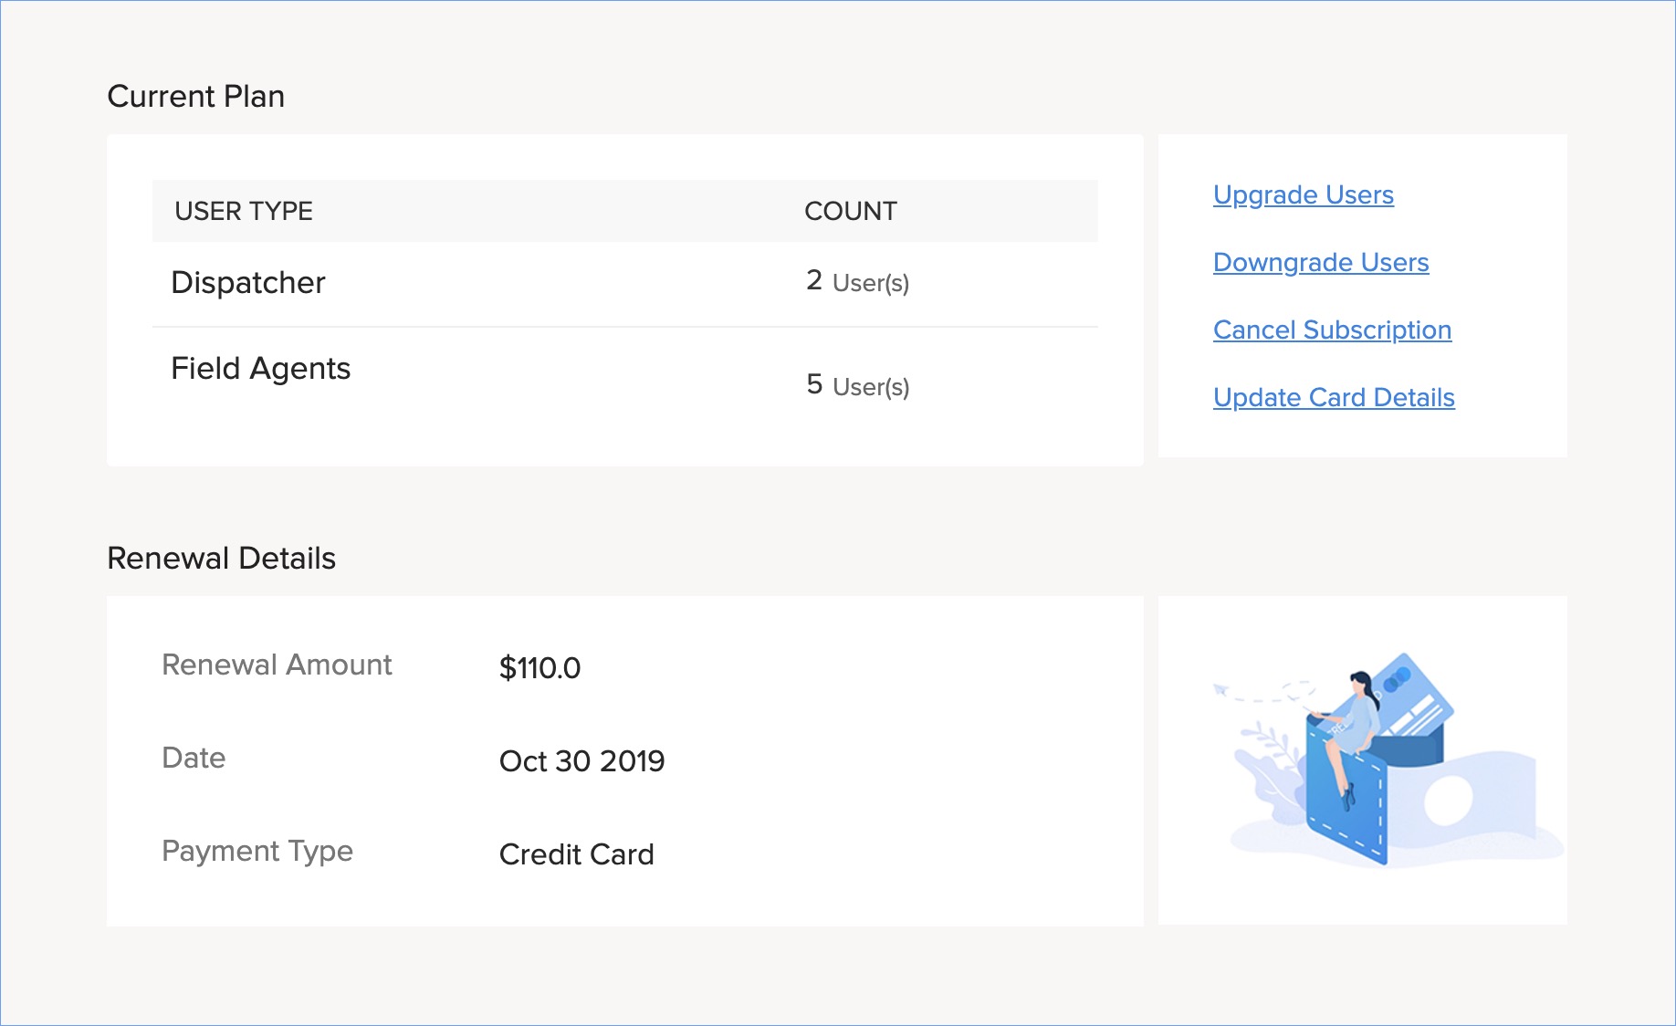Click the Credit Card payment value

pyautogui.click(x=576, y=854)
